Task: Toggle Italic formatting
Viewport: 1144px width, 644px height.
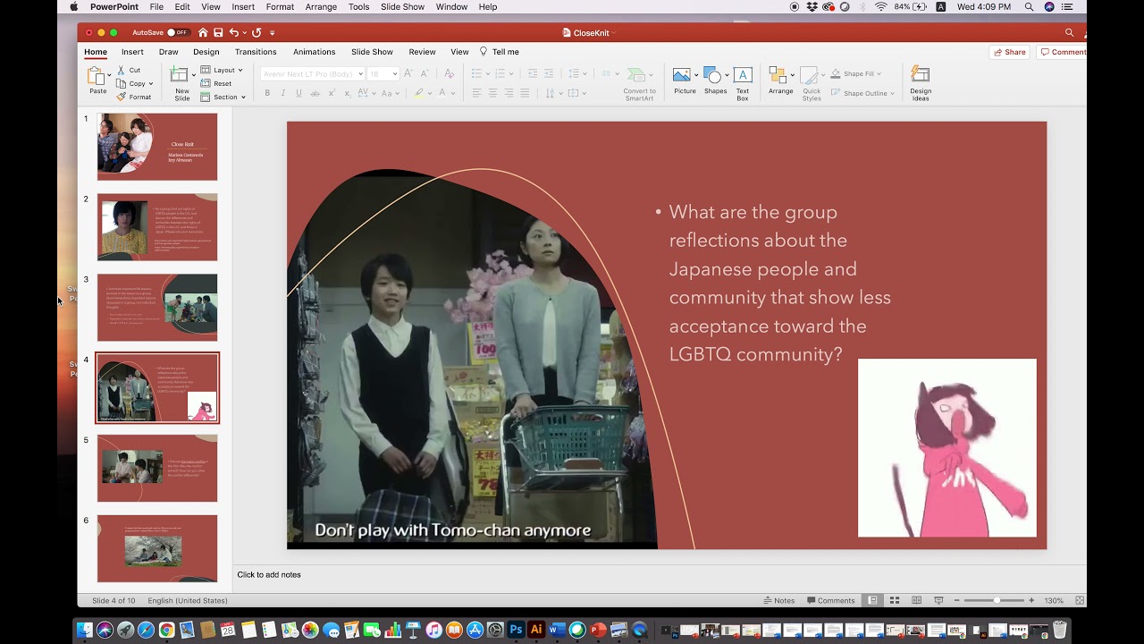Action: [283, 93]
